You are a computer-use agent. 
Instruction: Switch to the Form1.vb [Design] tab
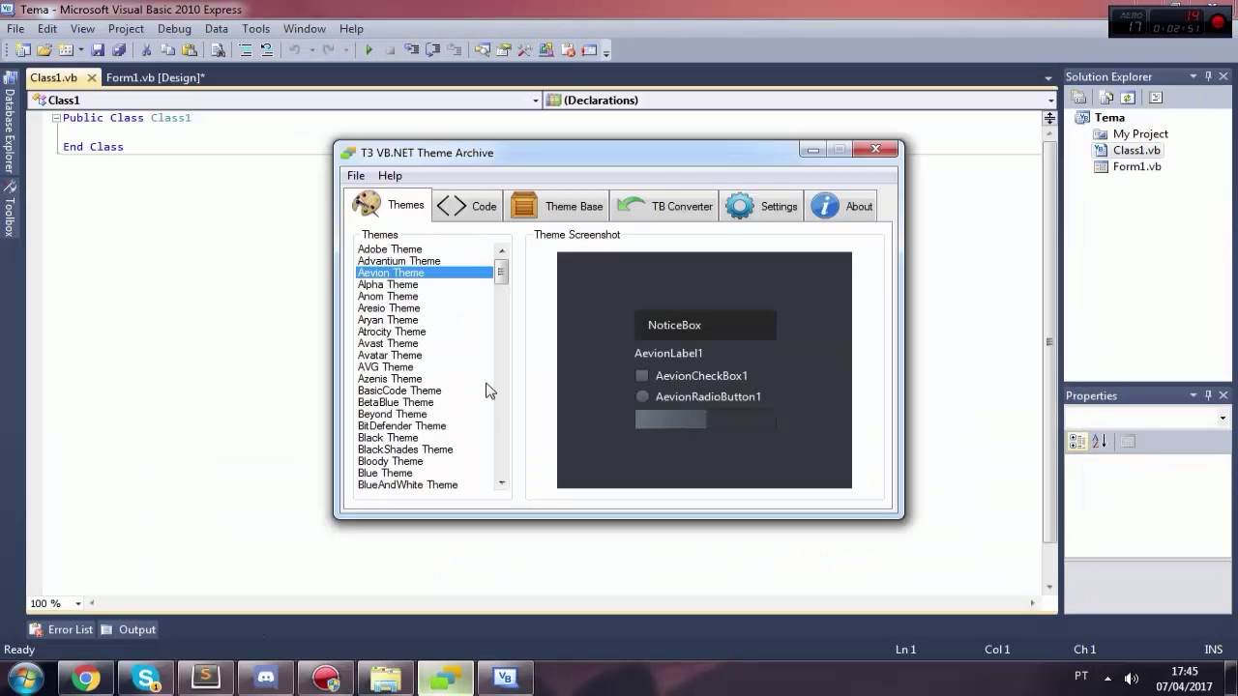(x=155, y=77)
